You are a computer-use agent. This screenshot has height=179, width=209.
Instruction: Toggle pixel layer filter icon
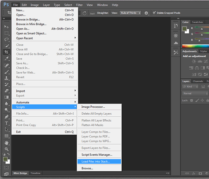(x=203, y=87)
